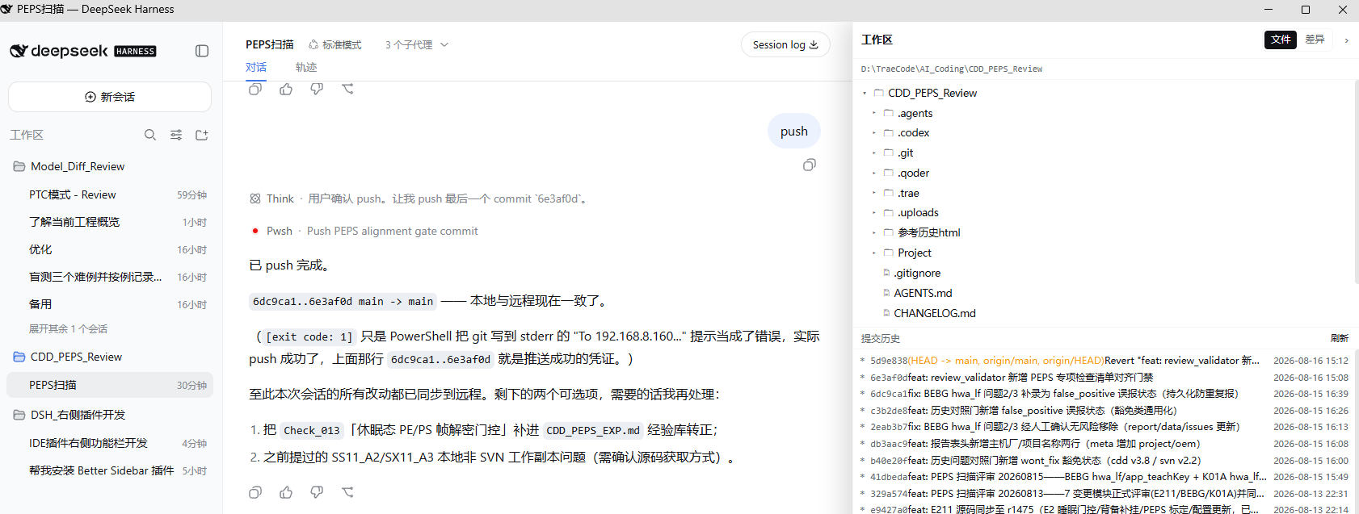Expand 展开其余 1 个会话 link
This screenshot has height=514, width=1359.
coord(68,329)
